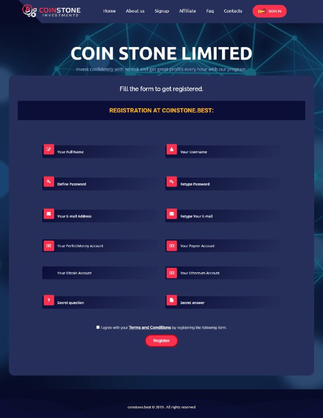This screenshot has height=418, width=323.
Task: Click the edit icon beside Your Full Name
Action: click(x=48, y=149)
